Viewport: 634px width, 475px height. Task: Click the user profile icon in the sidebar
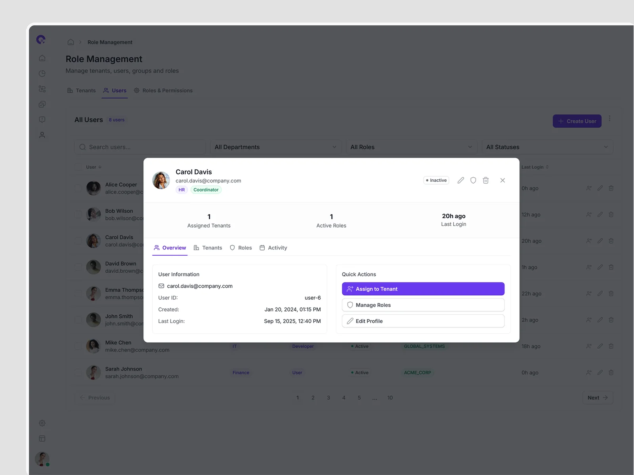click(42, 135)
